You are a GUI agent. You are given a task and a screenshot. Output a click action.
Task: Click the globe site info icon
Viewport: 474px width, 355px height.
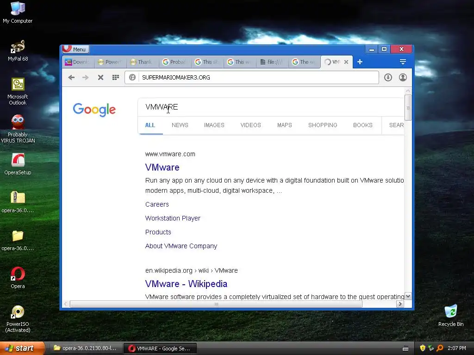click(132, 78)
